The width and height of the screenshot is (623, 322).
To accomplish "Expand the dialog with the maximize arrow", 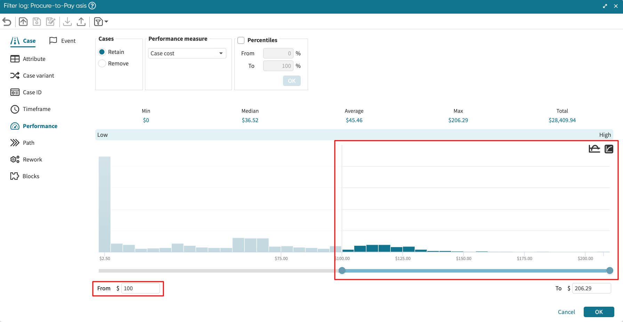I will 605,6.
